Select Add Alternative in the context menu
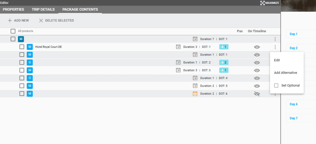The height and width of the screenshot is (144, 316). click(285, 73)
